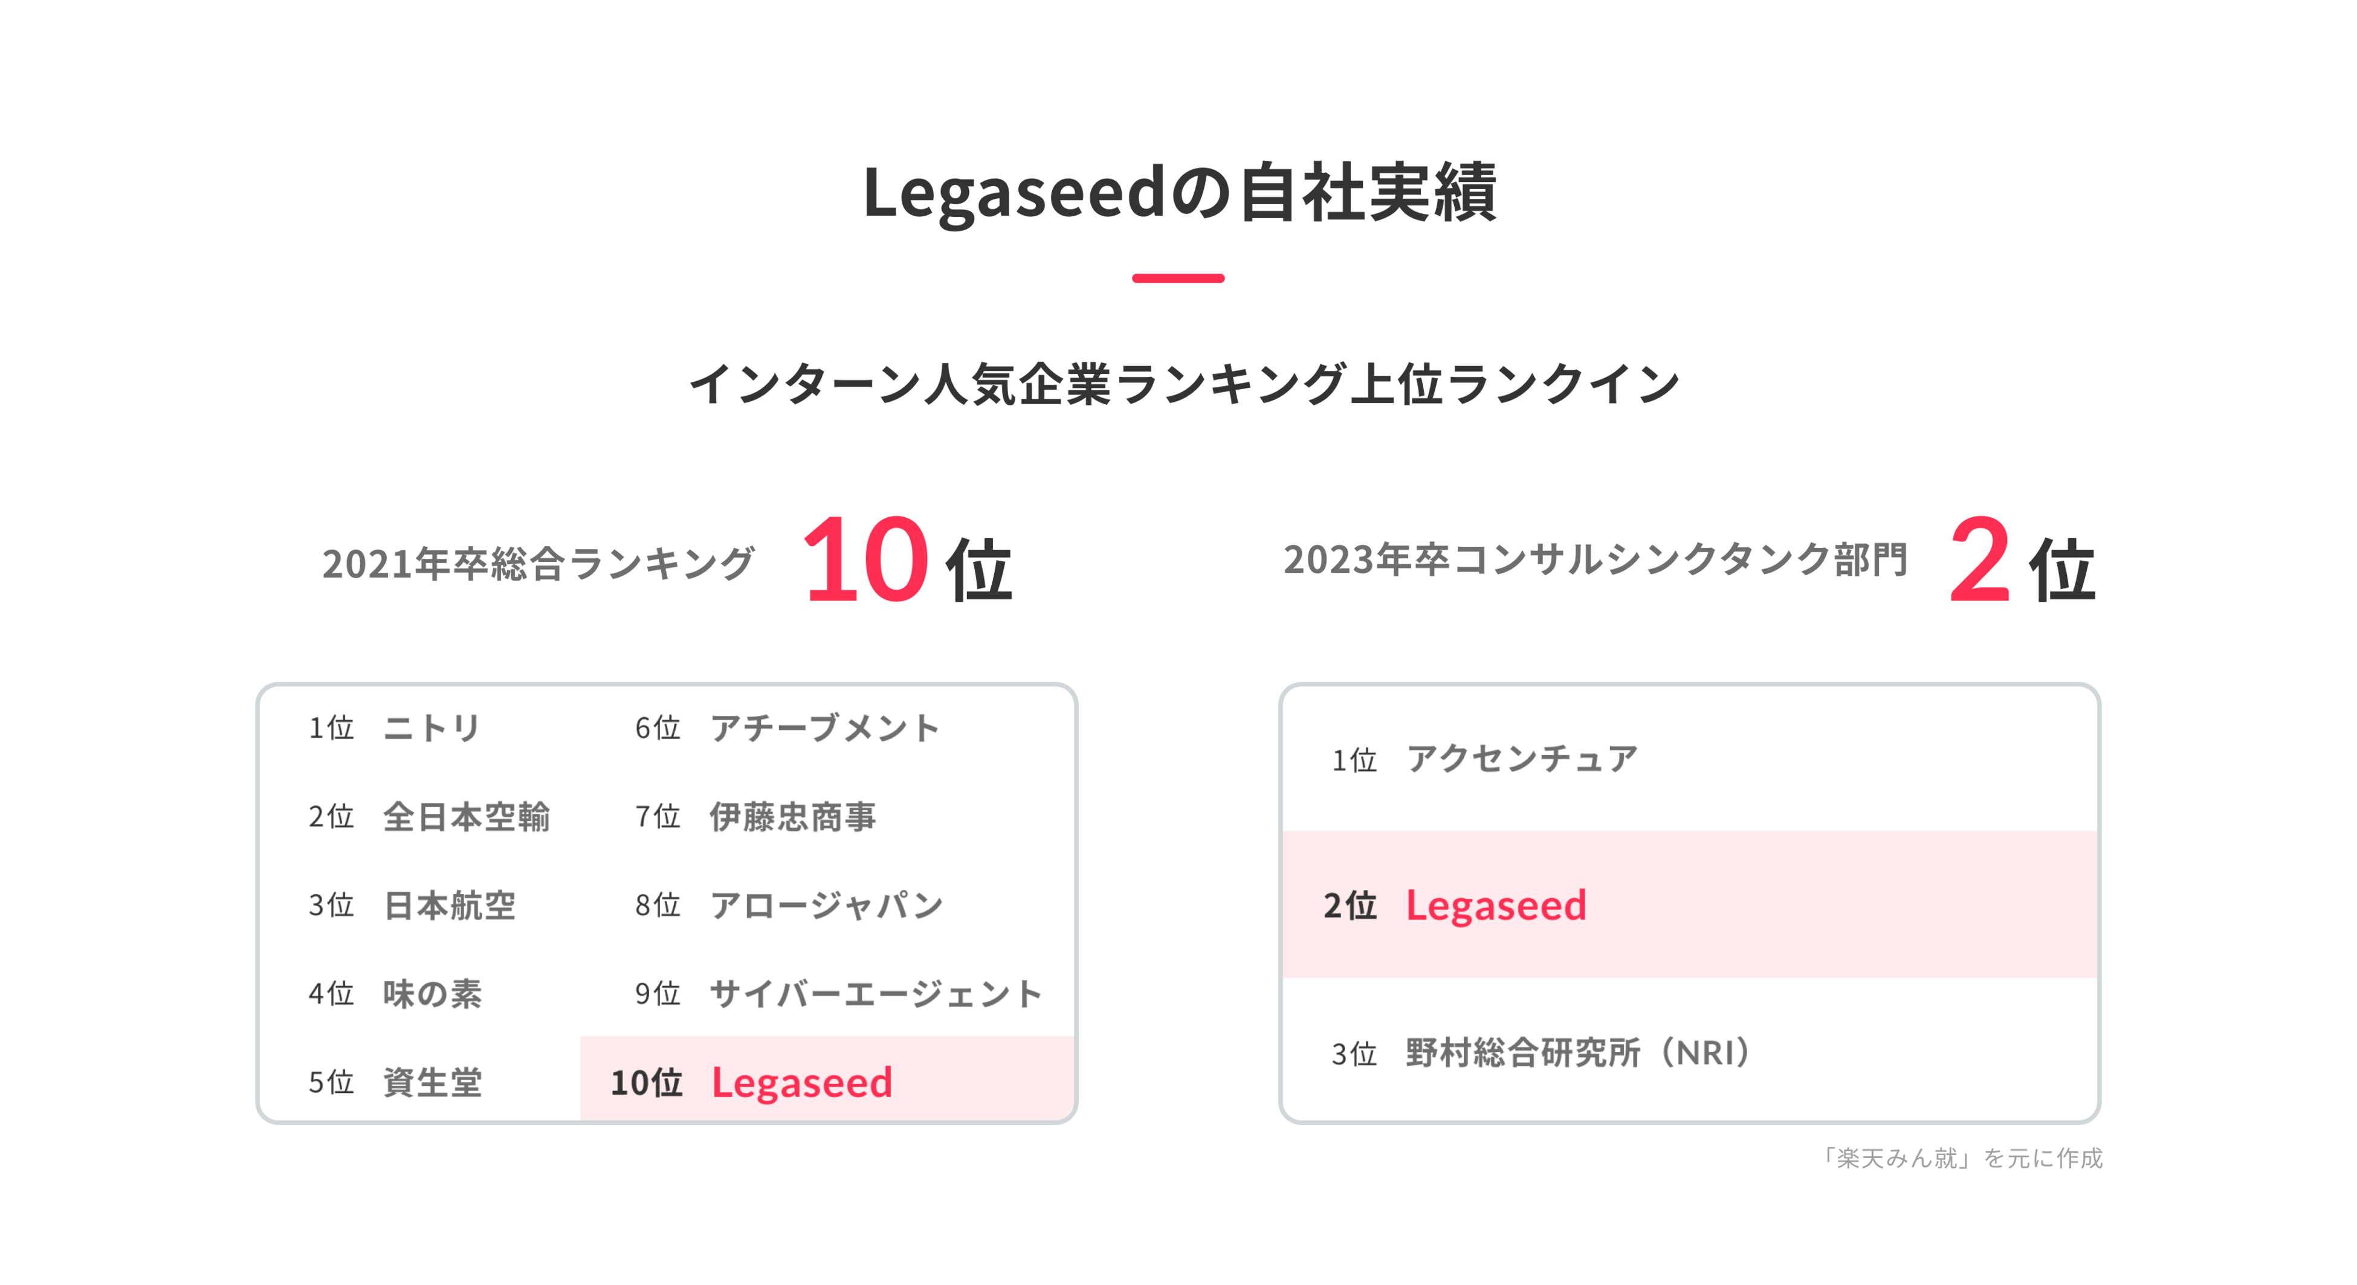Click the 4位 味の素 entry
2357x1285 pixels.
395,993
